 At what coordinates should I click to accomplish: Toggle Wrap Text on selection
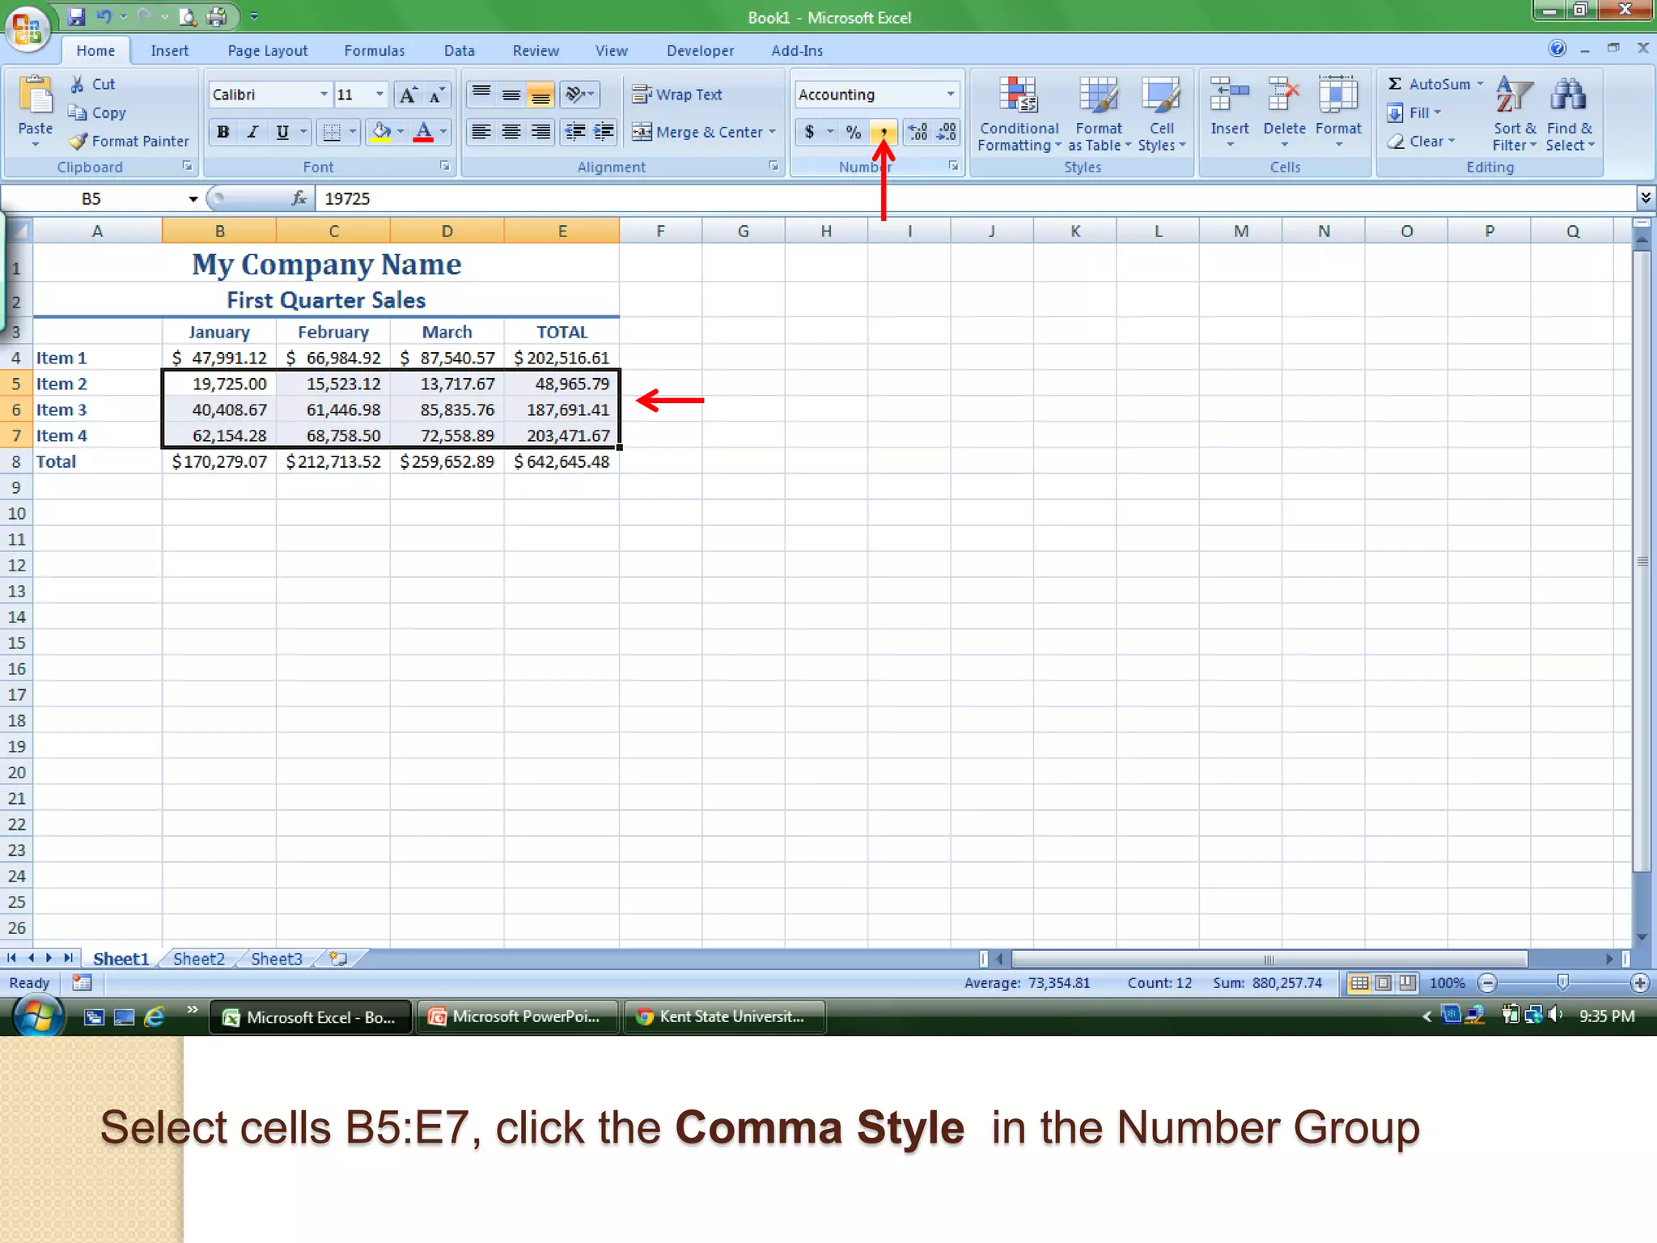[677, 95]
